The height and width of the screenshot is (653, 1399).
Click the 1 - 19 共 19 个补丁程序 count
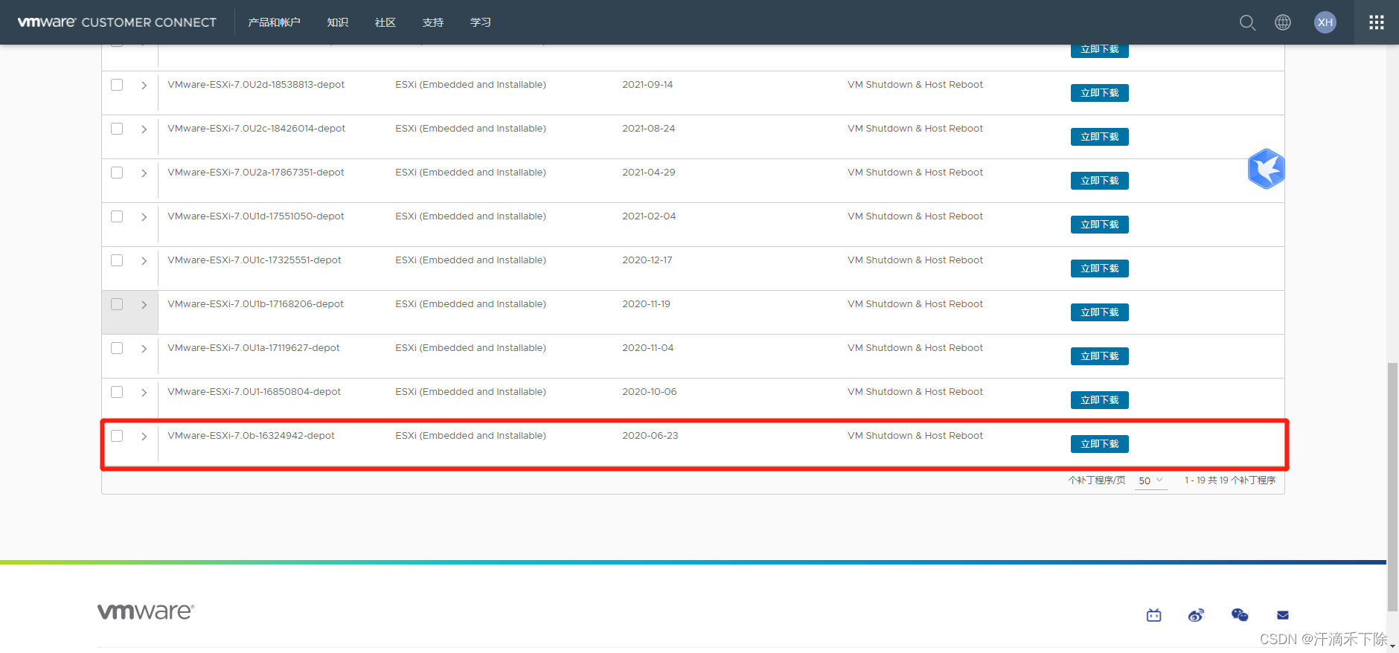[x=1230, y=480]
